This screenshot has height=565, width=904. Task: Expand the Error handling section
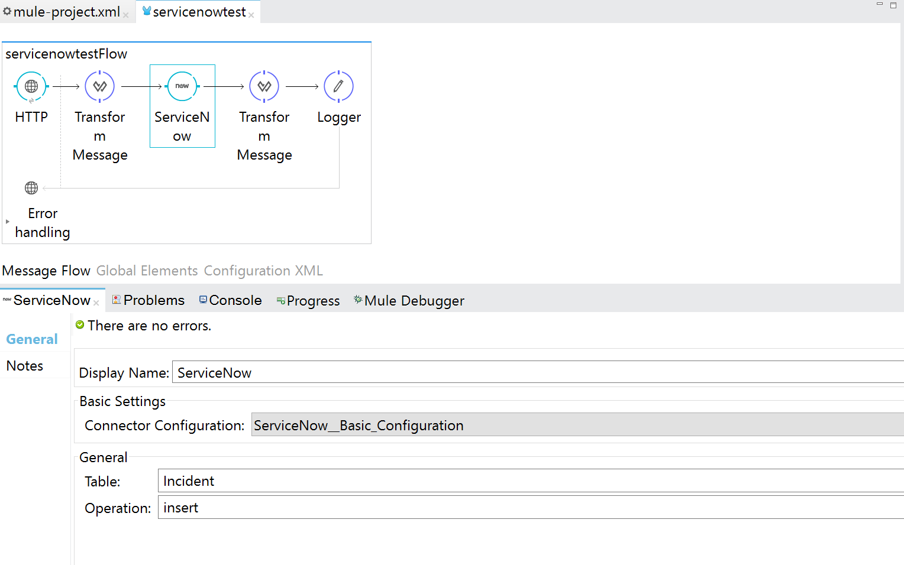7,222
